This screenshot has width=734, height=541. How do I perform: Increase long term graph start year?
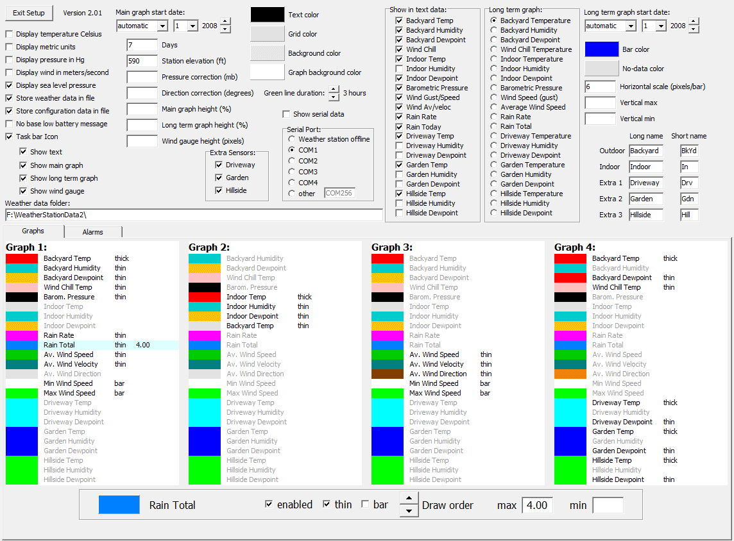(x=694, y=22)
